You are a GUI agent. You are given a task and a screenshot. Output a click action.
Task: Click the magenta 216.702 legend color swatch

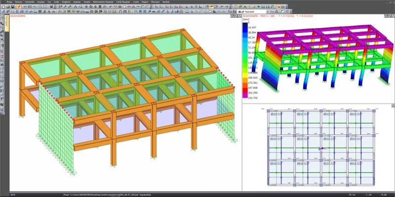(x=245, y=96)
